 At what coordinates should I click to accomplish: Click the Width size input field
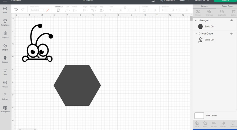[x=117, y=10]
